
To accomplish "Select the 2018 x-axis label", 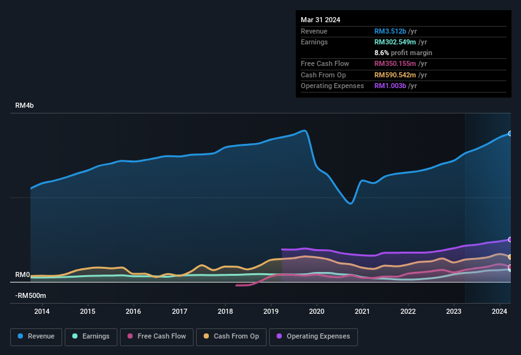I will pos(225,311).
